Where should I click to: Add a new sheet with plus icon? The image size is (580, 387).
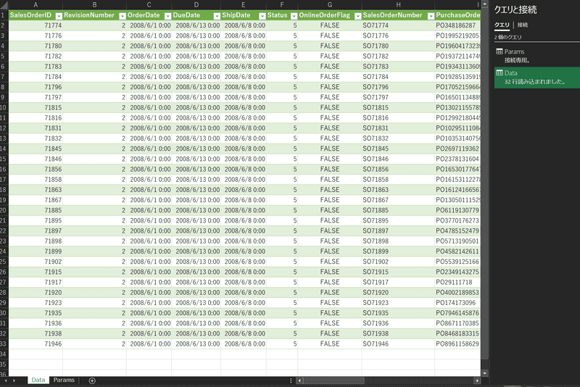click(x=92, y=380)
